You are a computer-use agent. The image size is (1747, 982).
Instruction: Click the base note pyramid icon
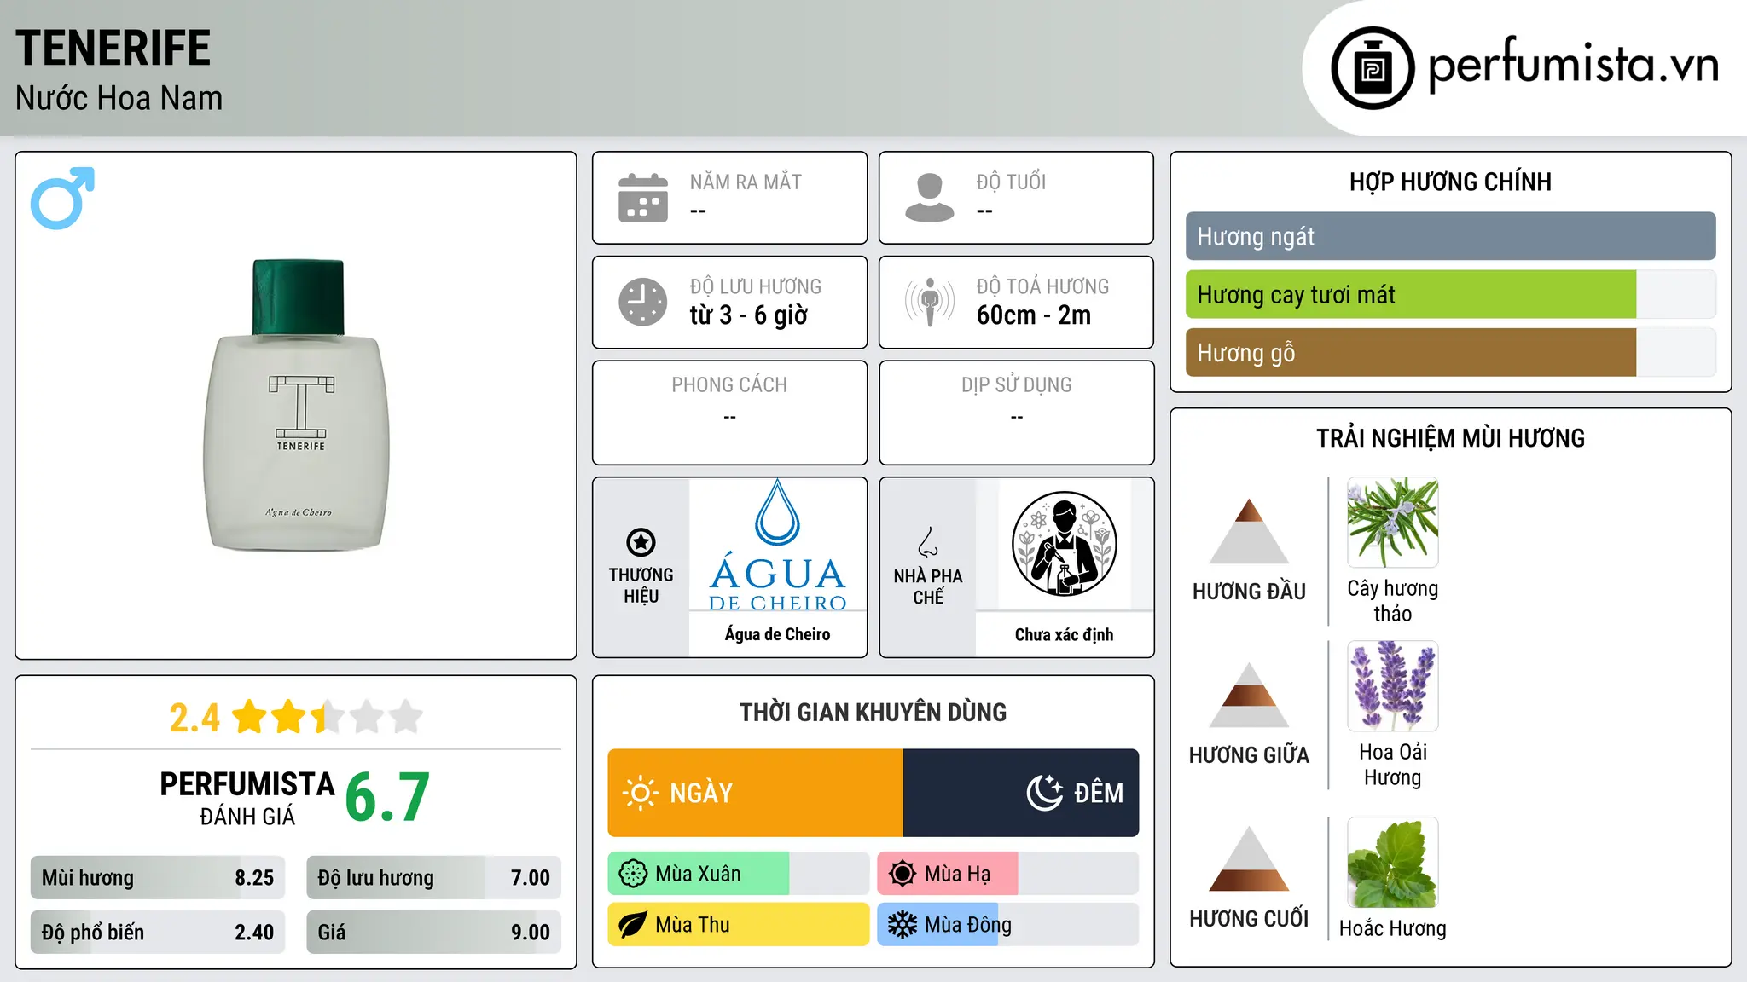pyautogui.click(x=1249, y=858)
